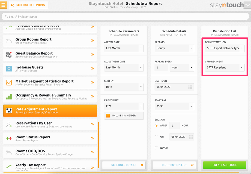Open the Arrival Date dropdown
Screen dimensions: 251x174
(x=124, y=48)
